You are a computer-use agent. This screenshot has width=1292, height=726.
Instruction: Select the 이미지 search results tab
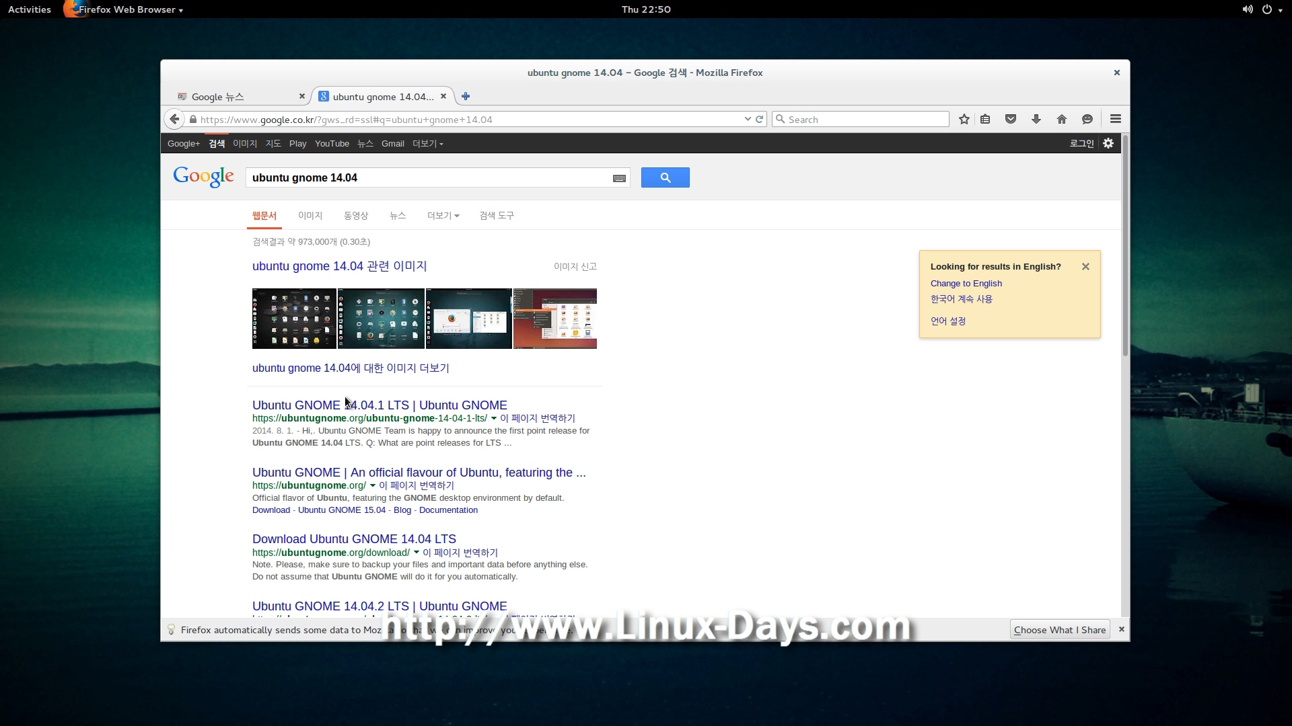(x=310, y=215)
